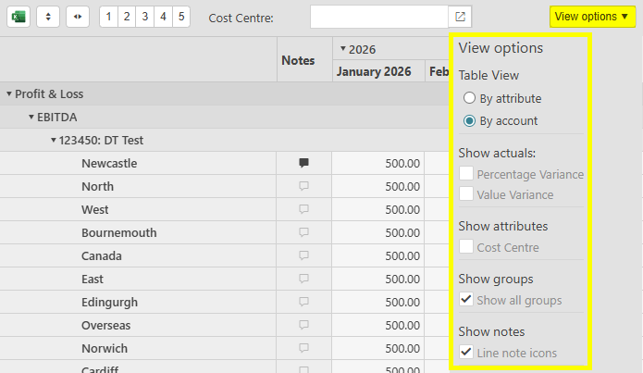Select the By account radio button
This screenshot has height=373, width=643.
tap(470, 120)
